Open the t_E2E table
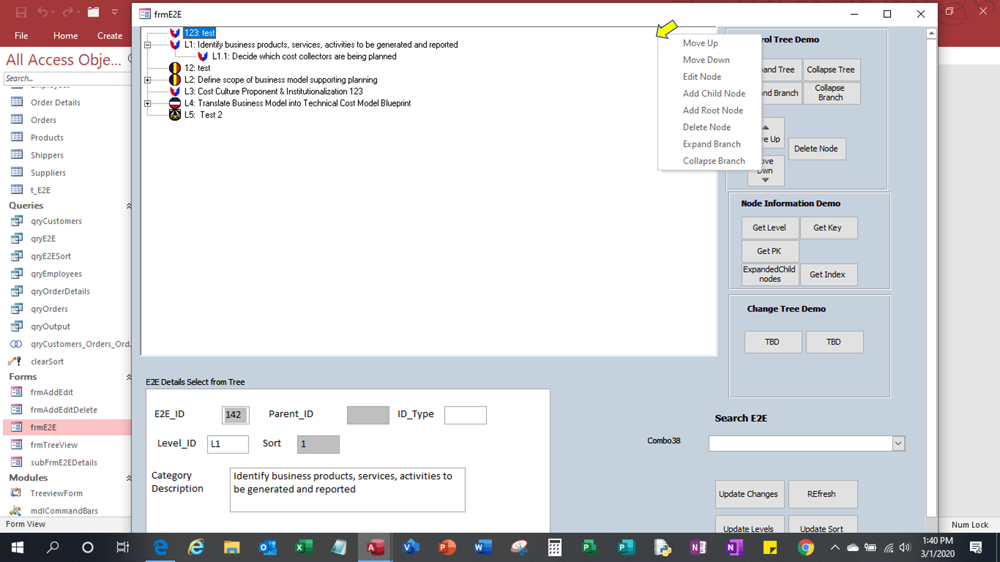 point(40,190)
